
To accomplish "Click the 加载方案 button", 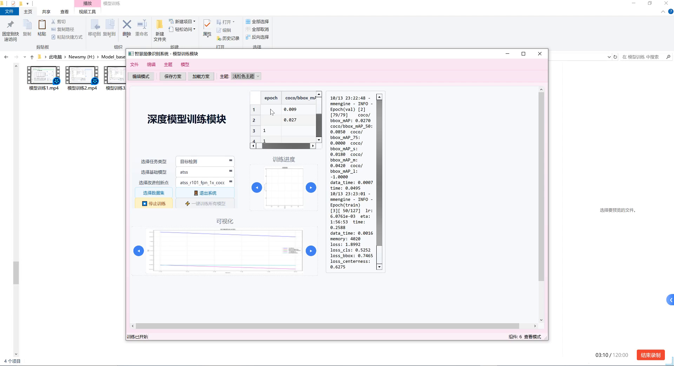I will pyautogui.click(x=201, y=76).
